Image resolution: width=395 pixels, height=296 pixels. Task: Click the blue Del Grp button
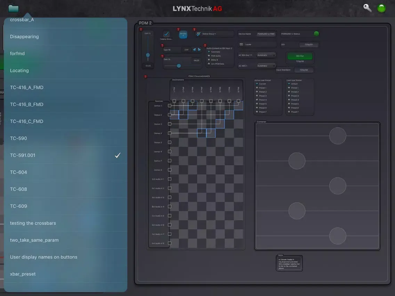point(183,34)
